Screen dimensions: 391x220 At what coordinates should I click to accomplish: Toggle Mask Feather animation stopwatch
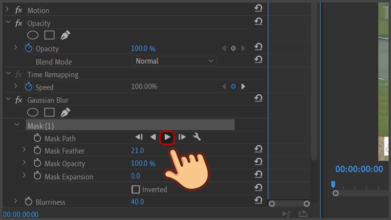pyautogui.click(x=38, y=150)
